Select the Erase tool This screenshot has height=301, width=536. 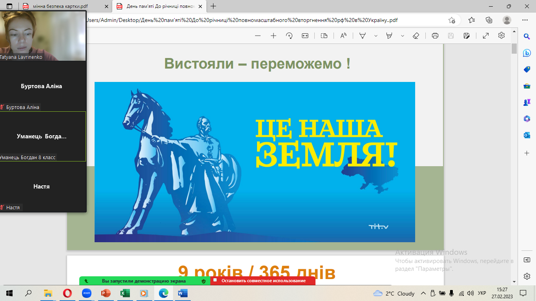(416, 36)
